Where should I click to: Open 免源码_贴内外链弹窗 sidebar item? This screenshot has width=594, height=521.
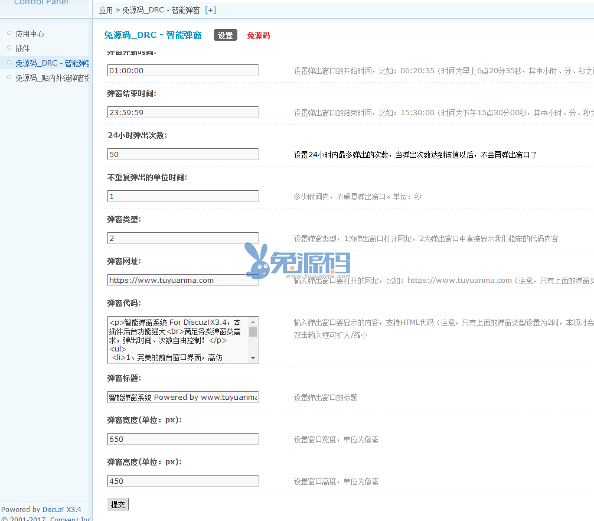(x=52, y=78)
